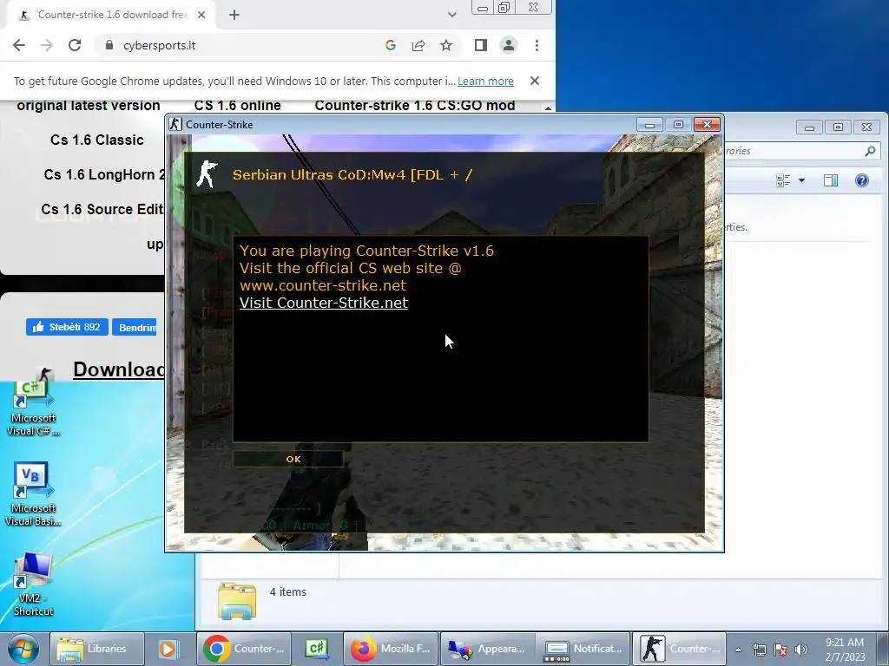Open Windows Media Player from taskbar
The width and height of the screenshot is (889, 666).
tap(168, 649)
